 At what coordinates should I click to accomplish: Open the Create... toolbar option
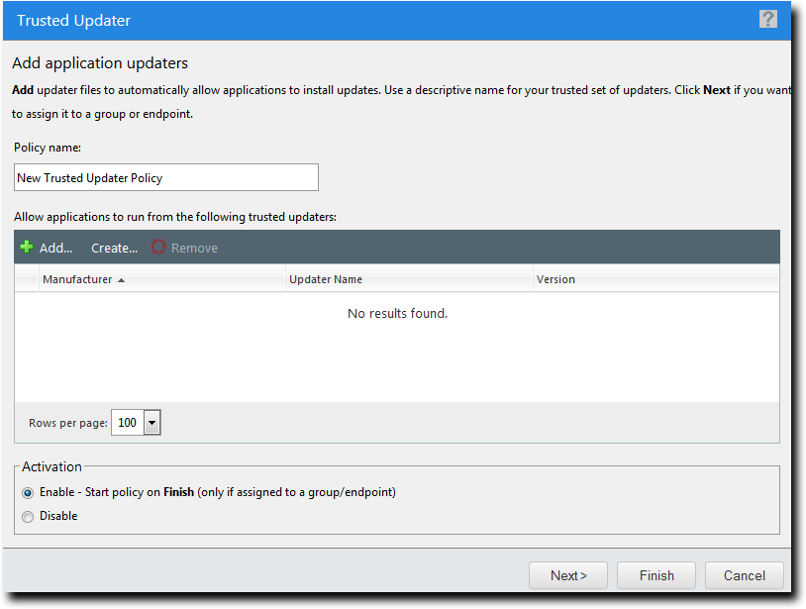[x=114, y=248]
